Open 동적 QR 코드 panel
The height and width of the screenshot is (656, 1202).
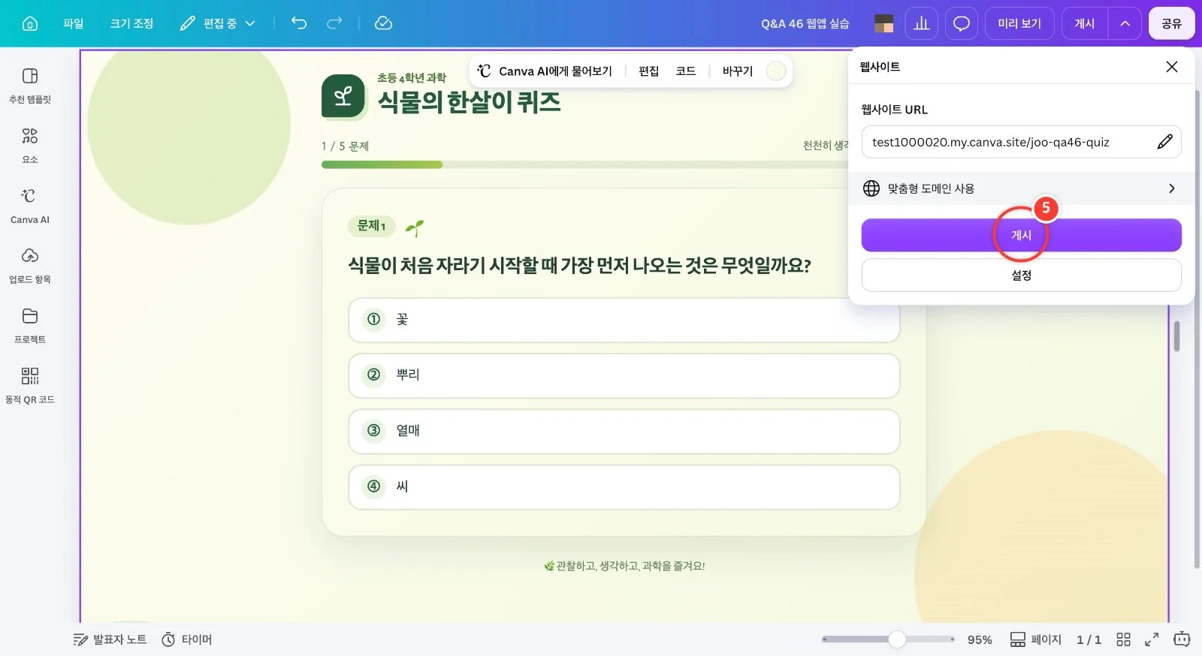[30, 386]
